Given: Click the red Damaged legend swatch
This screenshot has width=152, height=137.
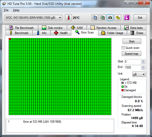Looking at the screenshot, I should coord(123,90).
